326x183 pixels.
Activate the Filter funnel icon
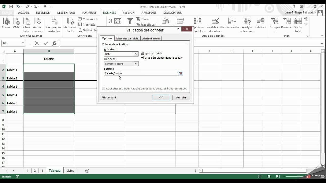[x=130, y=21]
